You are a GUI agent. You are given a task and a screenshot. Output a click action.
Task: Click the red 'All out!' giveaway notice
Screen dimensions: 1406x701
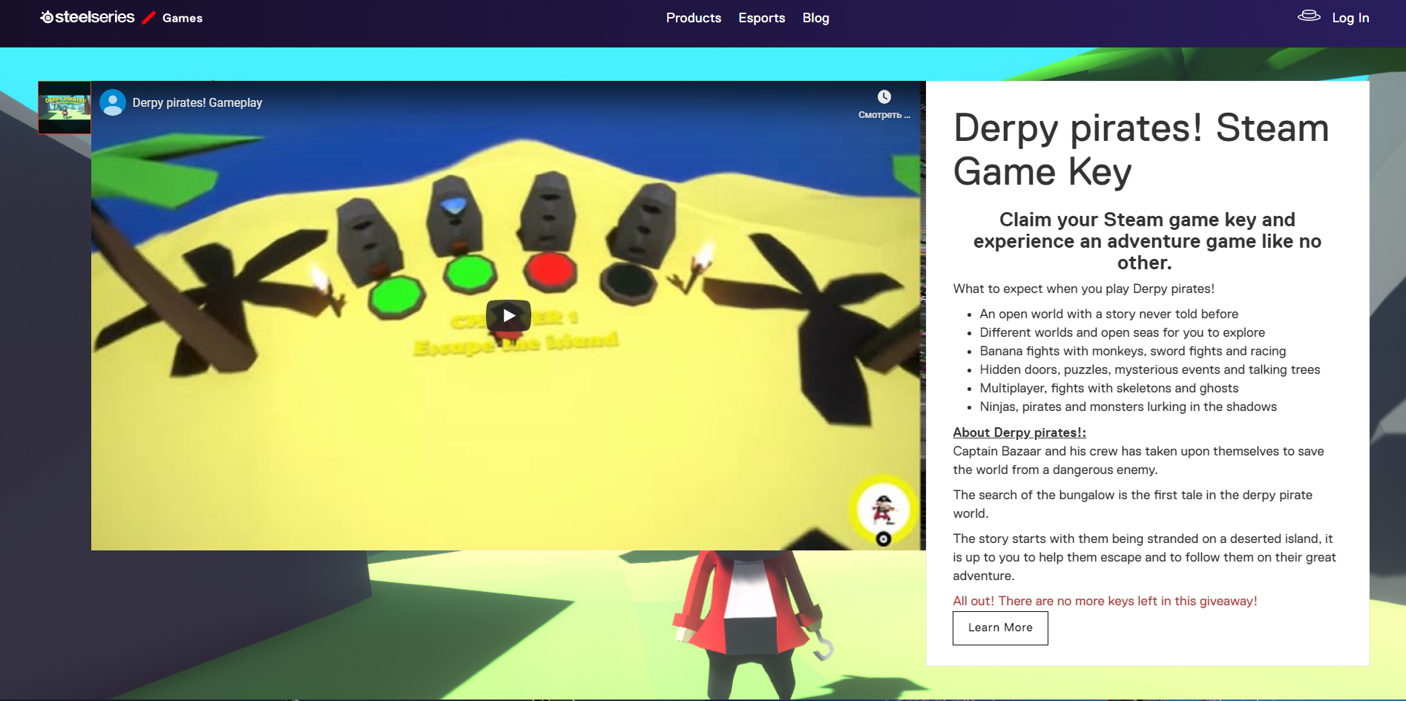1104,601
